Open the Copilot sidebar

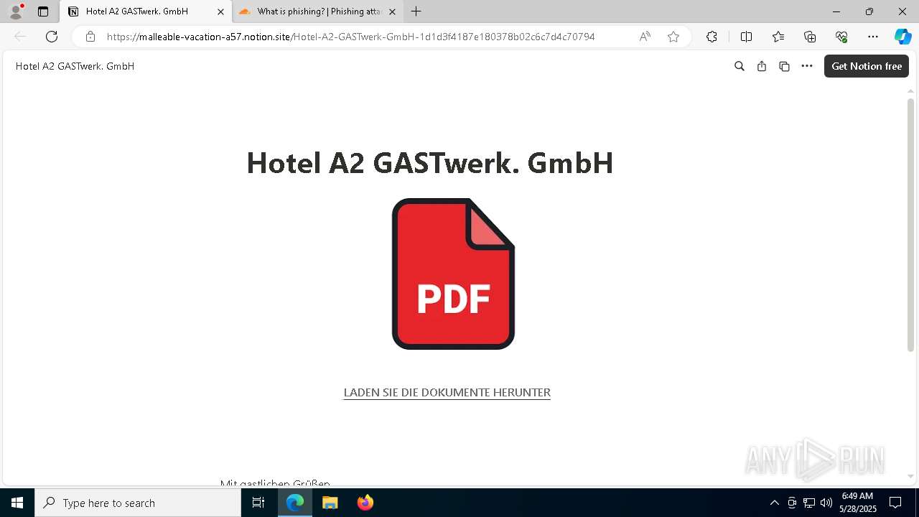[902, 37]
